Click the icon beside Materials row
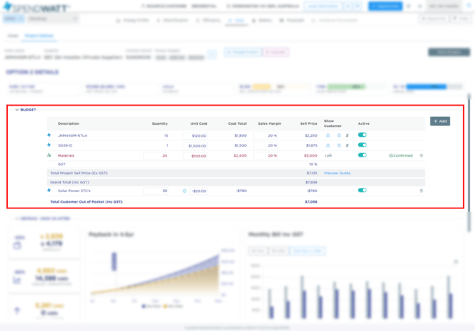 tap(49, 155)
